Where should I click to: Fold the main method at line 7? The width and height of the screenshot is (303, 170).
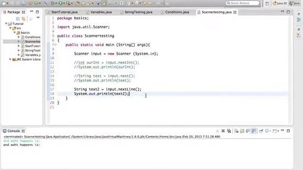pos(55,45)
